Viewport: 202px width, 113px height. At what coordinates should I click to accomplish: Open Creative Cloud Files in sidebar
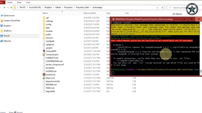pyautogui.click(x=12, y=21)
